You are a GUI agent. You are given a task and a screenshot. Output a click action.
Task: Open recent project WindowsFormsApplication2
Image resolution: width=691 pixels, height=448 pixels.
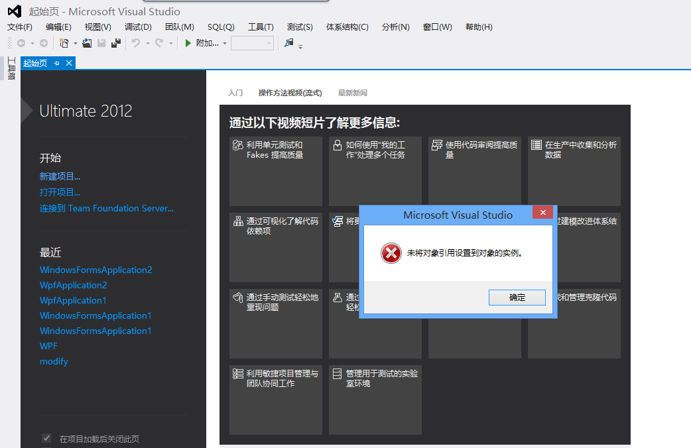tap(96, 270)
